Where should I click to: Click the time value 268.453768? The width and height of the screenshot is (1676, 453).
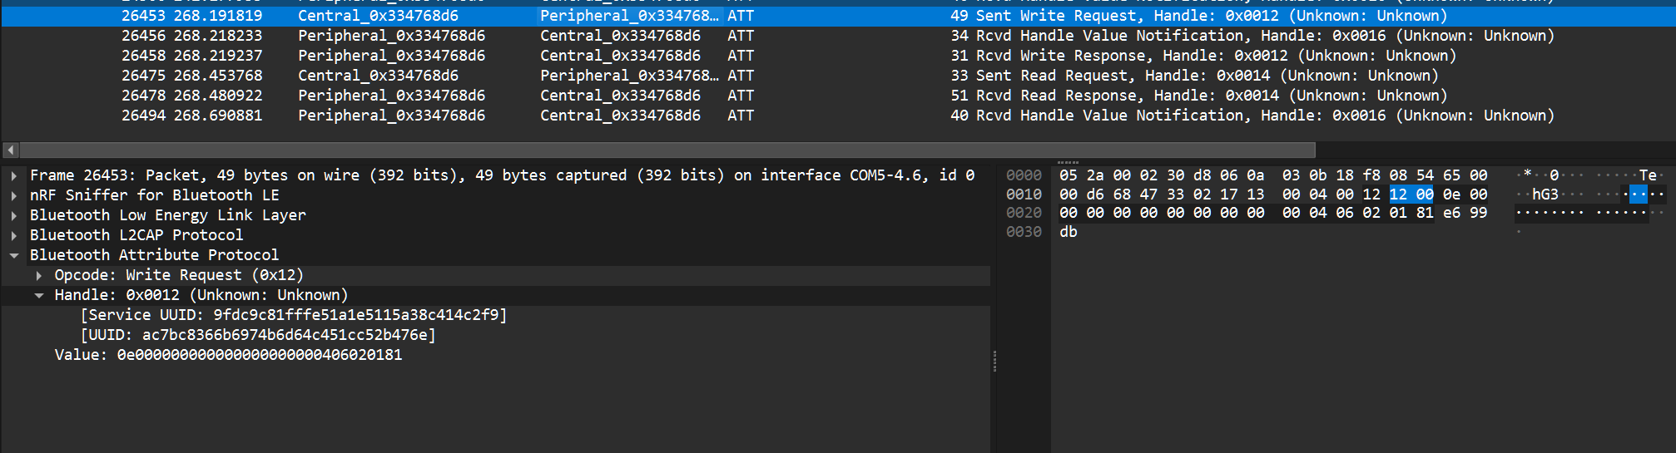pos(218,76)
